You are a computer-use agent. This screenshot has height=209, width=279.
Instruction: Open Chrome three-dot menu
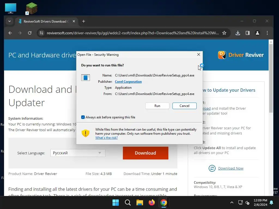[267, 33]
